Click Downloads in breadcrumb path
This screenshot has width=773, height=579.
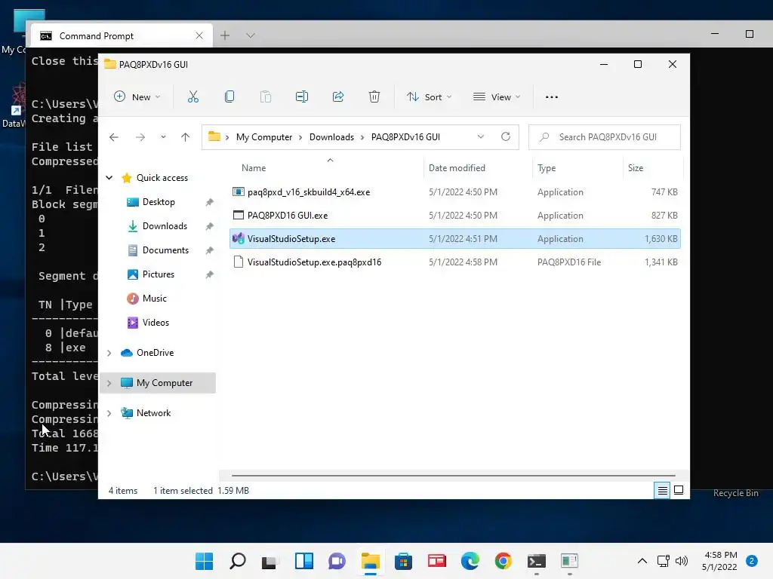click(332, 137)
